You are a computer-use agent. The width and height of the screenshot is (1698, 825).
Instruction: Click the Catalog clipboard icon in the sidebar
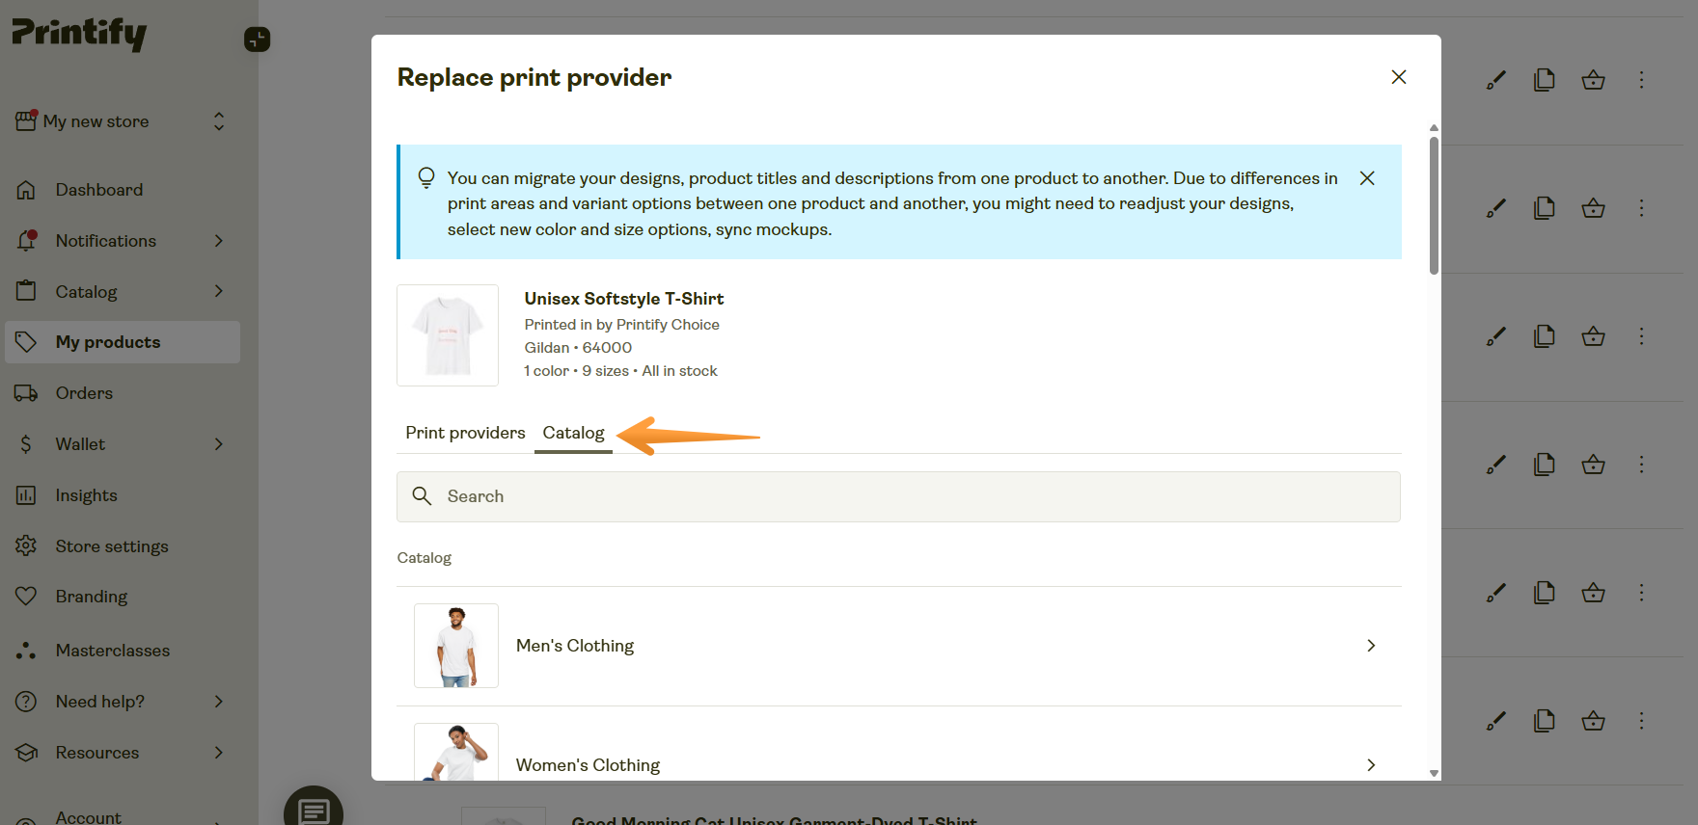26,291
